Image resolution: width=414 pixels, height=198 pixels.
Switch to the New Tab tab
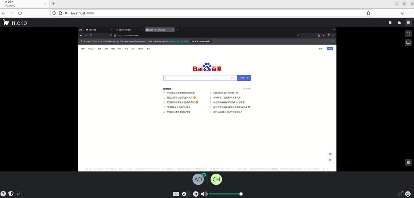(x=91, y=30)
